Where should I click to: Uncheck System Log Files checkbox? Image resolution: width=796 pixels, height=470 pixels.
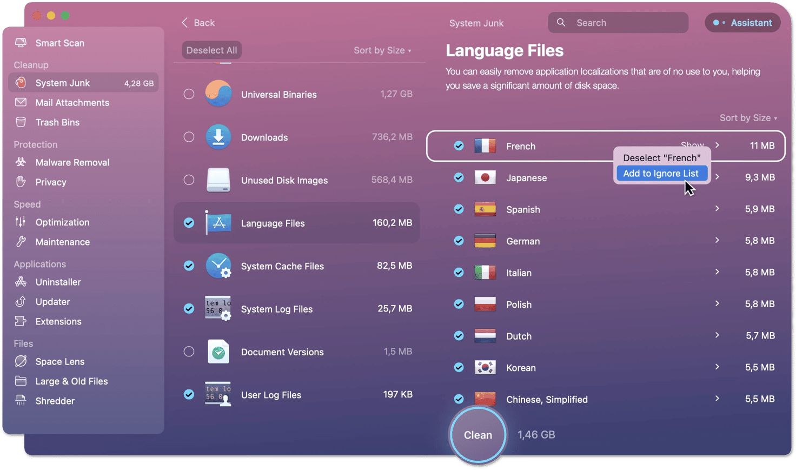(189, 308)
